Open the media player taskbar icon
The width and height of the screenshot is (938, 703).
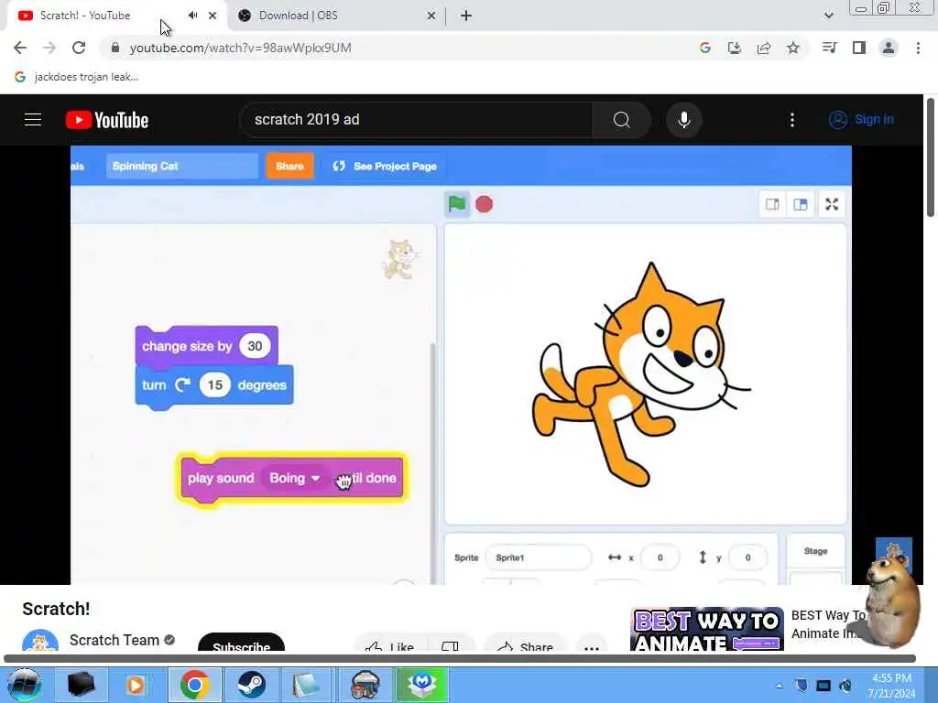[136, 685]
